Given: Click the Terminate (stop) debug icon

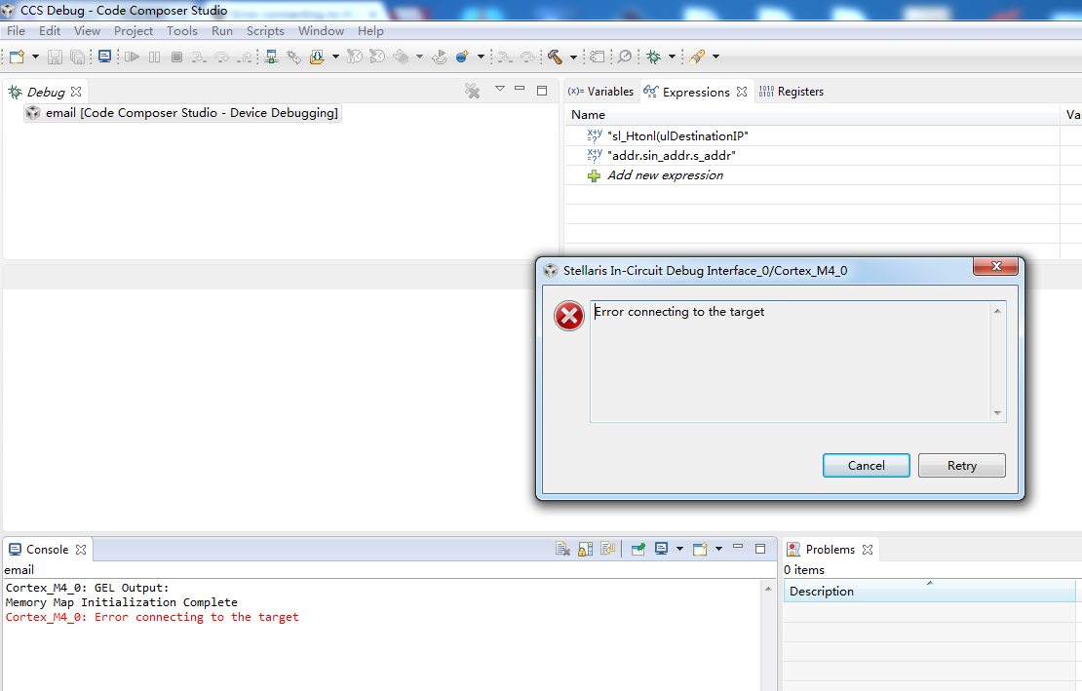Looking at the screenshot, I should point(176,57).
